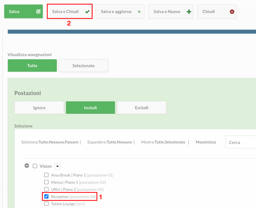This screenshot has height=208, width=256.
Task: Click Tutte next to Espandere
Action: pyautogui.click(x=111, y=142)
